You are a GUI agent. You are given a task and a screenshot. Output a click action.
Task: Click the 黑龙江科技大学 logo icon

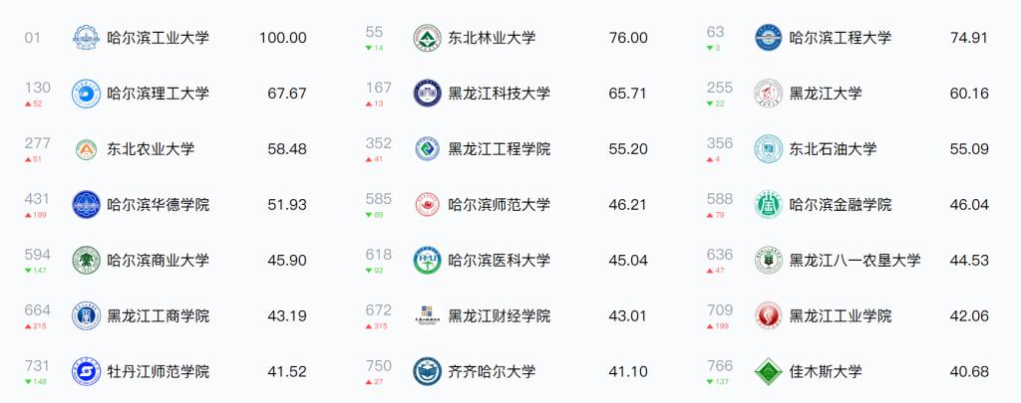pyautogui.click(x=428, y=94)
